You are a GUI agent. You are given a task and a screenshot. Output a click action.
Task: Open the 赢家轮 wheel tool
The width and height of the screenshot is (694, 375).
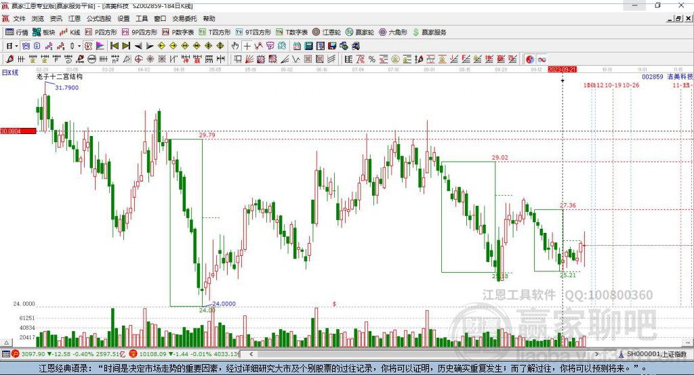click(360, 32)
